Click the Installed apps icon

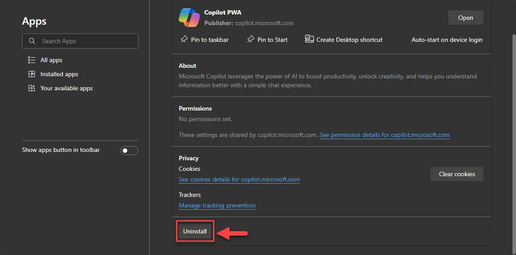[32, 74]
